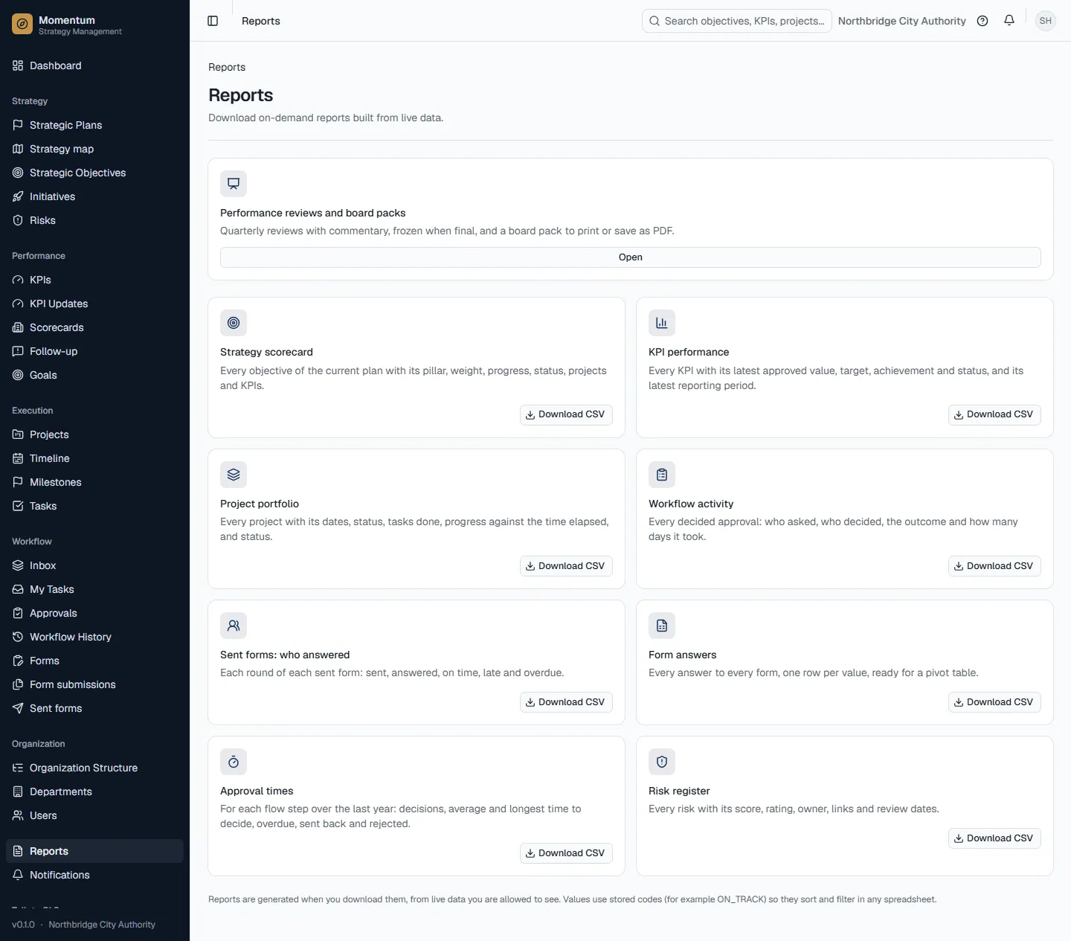The image size is (1071, 941).
Task: Download CSV for Sent forms report
Action: [x=566, y=702]
